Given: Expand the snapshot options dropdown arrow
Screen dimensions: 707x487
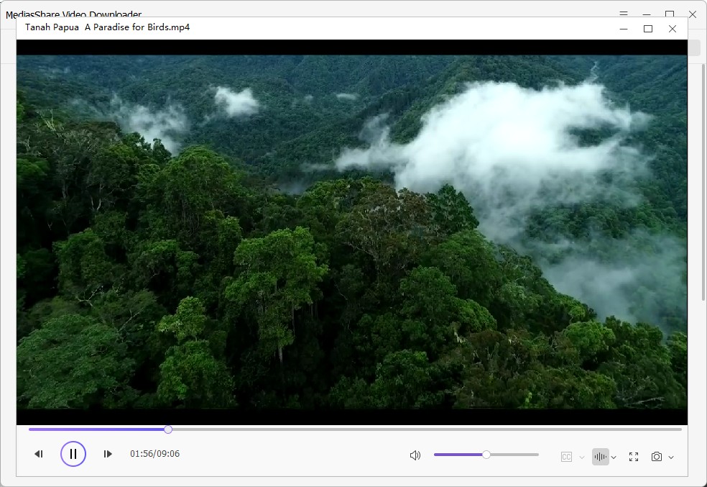Looking at the screenshot, I should [671, 458].
